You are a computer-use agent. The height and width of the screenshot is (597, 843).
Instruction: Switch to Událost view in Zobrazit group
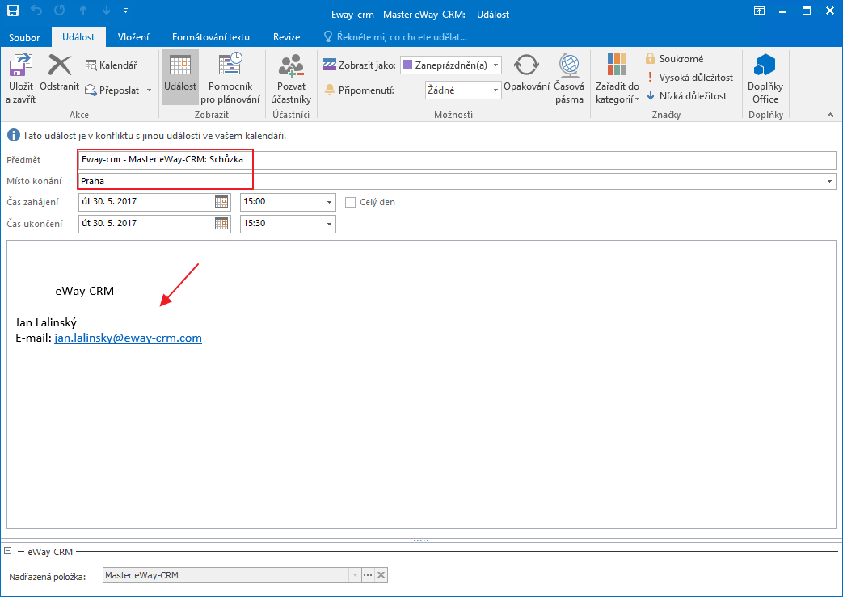click(x=180, y=77)
